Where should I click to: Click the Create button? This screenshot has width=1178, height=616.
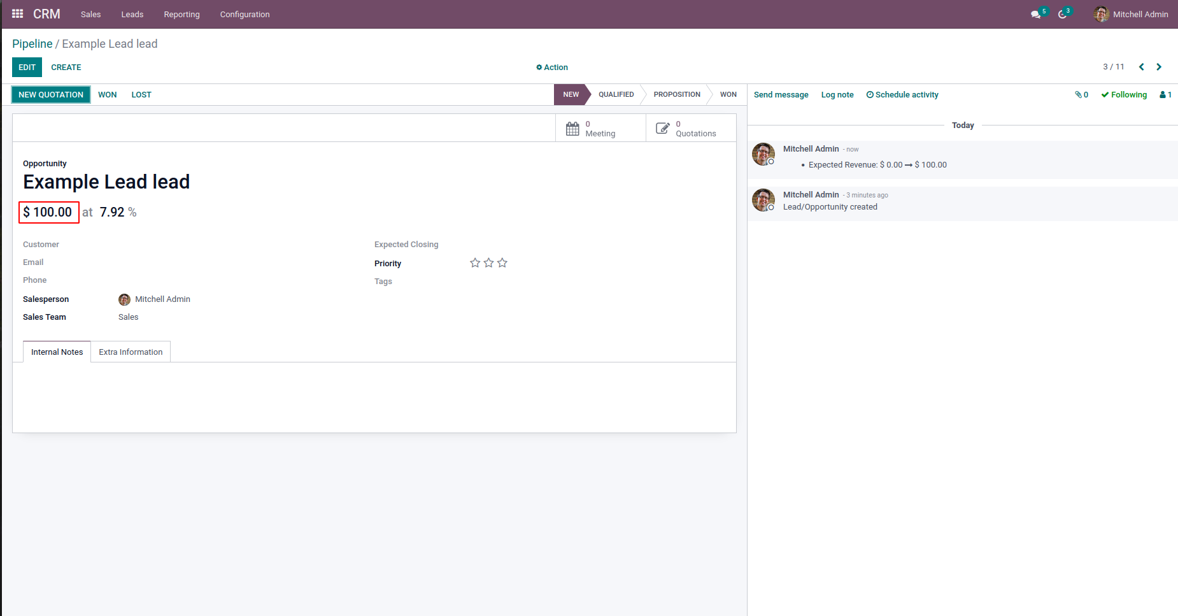point(66,68)
